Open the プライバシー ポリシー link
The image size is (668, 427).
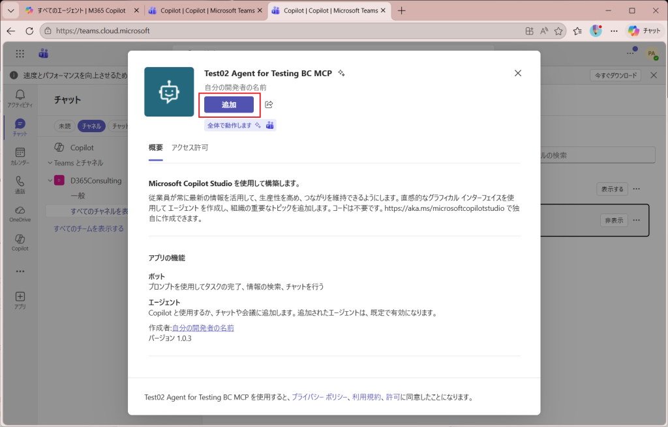[x=320, y=397]
